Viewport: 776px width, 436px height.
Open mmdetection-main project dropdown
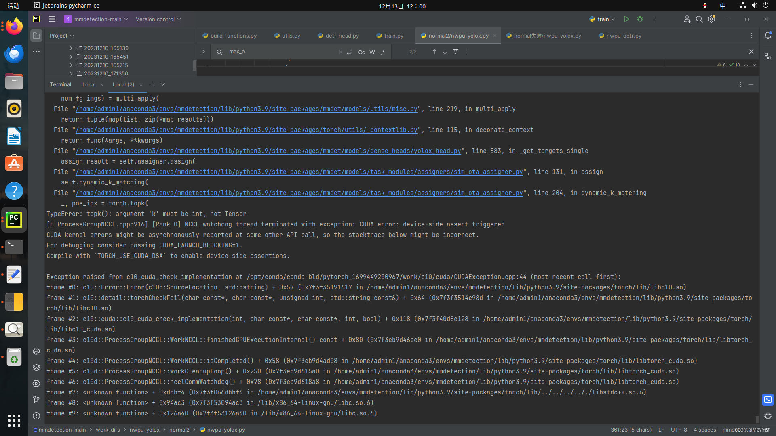[96, 19]
